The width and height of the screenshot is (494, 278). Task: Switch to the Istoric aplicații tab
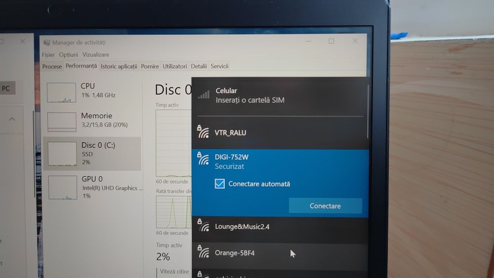click(x=119, y=66)
